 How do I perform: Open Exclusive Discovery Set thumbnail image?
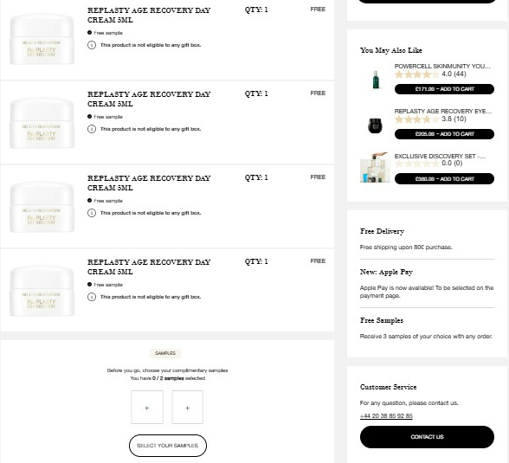376,167
